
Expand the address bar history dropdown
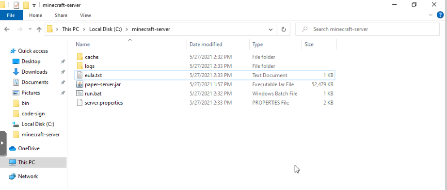click(x=271, y=30)
